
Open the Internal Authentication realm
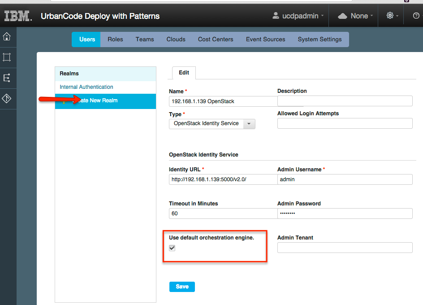pyautogui.click(x=86, y=87)
